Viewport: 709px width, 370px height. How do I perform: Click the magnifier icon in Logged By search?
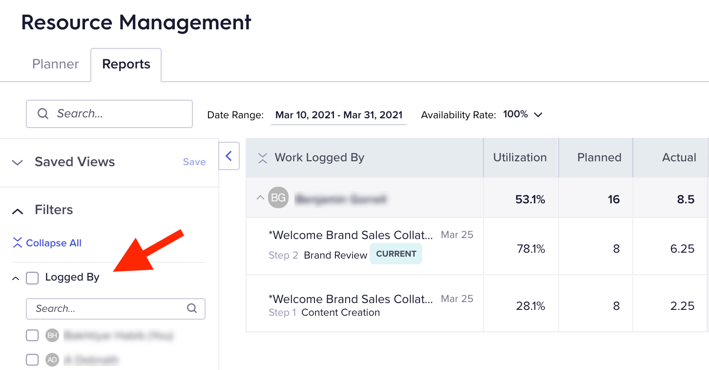click(192, 308)
